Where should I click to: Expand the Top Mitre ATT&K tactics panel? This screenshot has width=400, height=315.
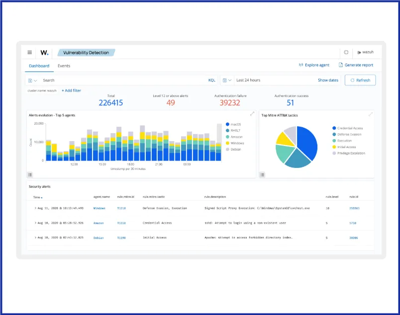click(x=370, y=114)
